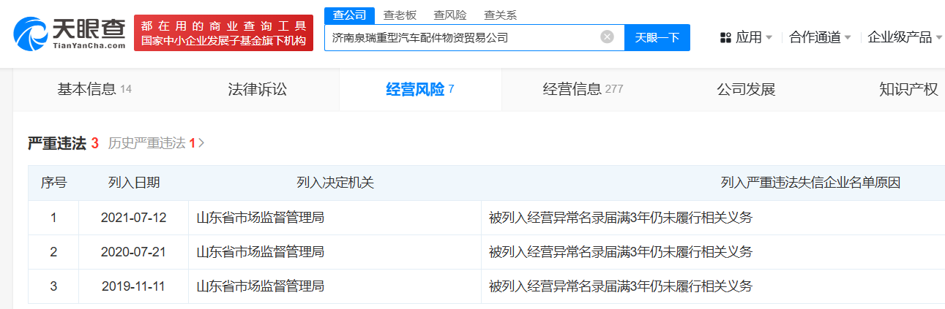Click 山东省市场监督管理局 in the 2021-07-12 row
This screenshot has height=309, width=945.
point(261,217)
